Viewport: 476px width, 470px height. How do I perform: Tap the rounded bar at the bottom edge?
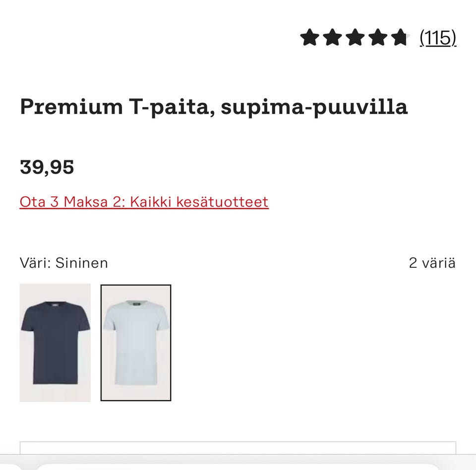pyautogui.click(x=238, y=467)
